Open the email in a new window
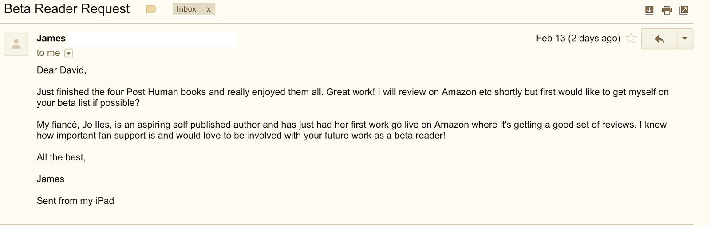This screenshot has width=710, height=226. (684, 10)
